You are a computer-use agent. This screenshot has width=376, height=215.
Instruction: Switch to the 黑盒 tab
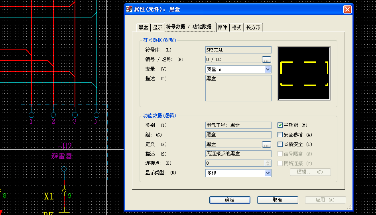point(144,28)
